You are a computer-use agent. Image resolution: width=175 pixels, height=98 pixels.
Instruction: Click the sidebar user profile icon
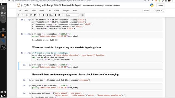[2, 96]
